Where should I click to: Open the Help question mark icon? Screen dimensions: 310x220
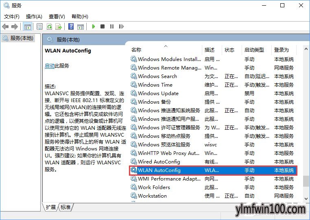click(x=71, y=26)
